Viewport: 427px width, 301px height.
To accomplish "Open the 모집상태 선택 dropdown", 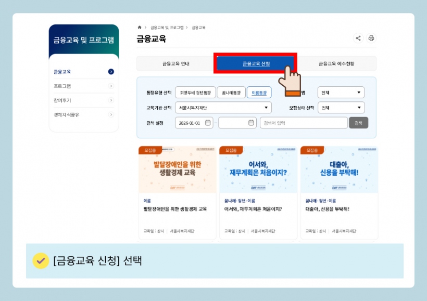I will (x=341, y=108).
